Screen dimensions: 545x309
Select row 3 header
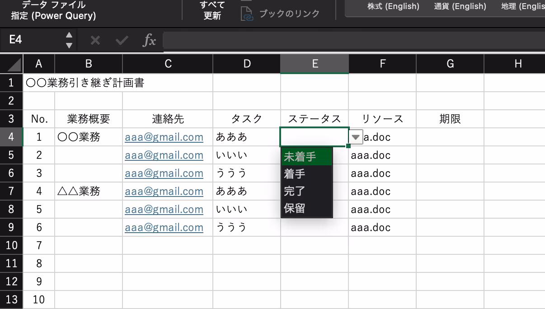[x=11, y=119]
